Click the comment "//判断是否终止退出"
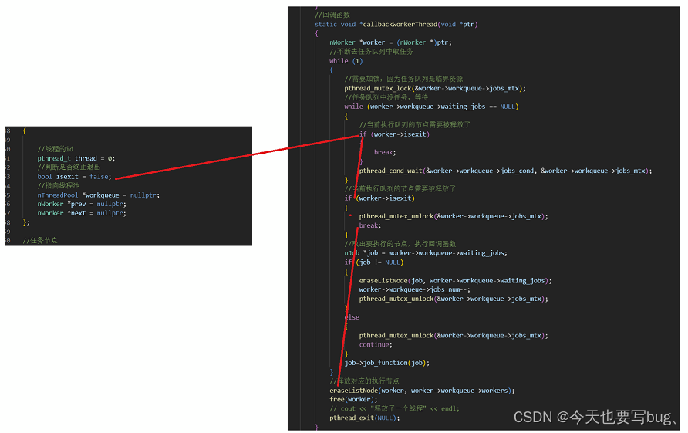Image resolution: width=688 pixels, height=433 pixels. point(69,167)
